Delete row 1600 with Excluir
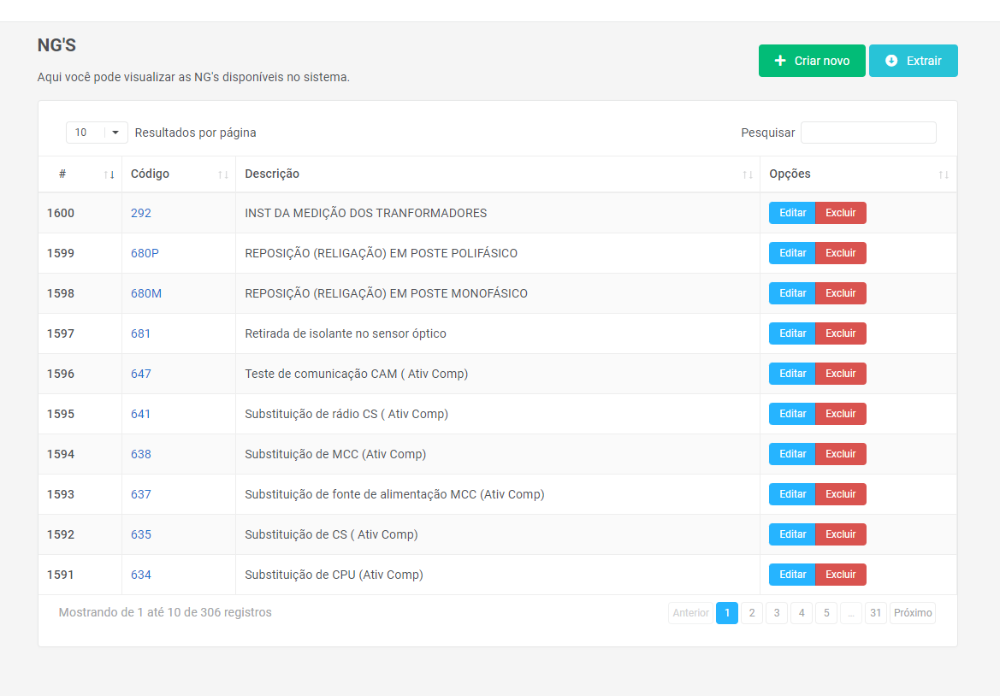The width and height of the screenshot is (1000, 696). (x=840, y=213)
